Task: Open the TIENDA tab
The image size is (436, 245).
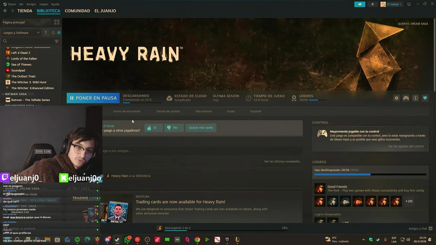Action: click(25, 11)
